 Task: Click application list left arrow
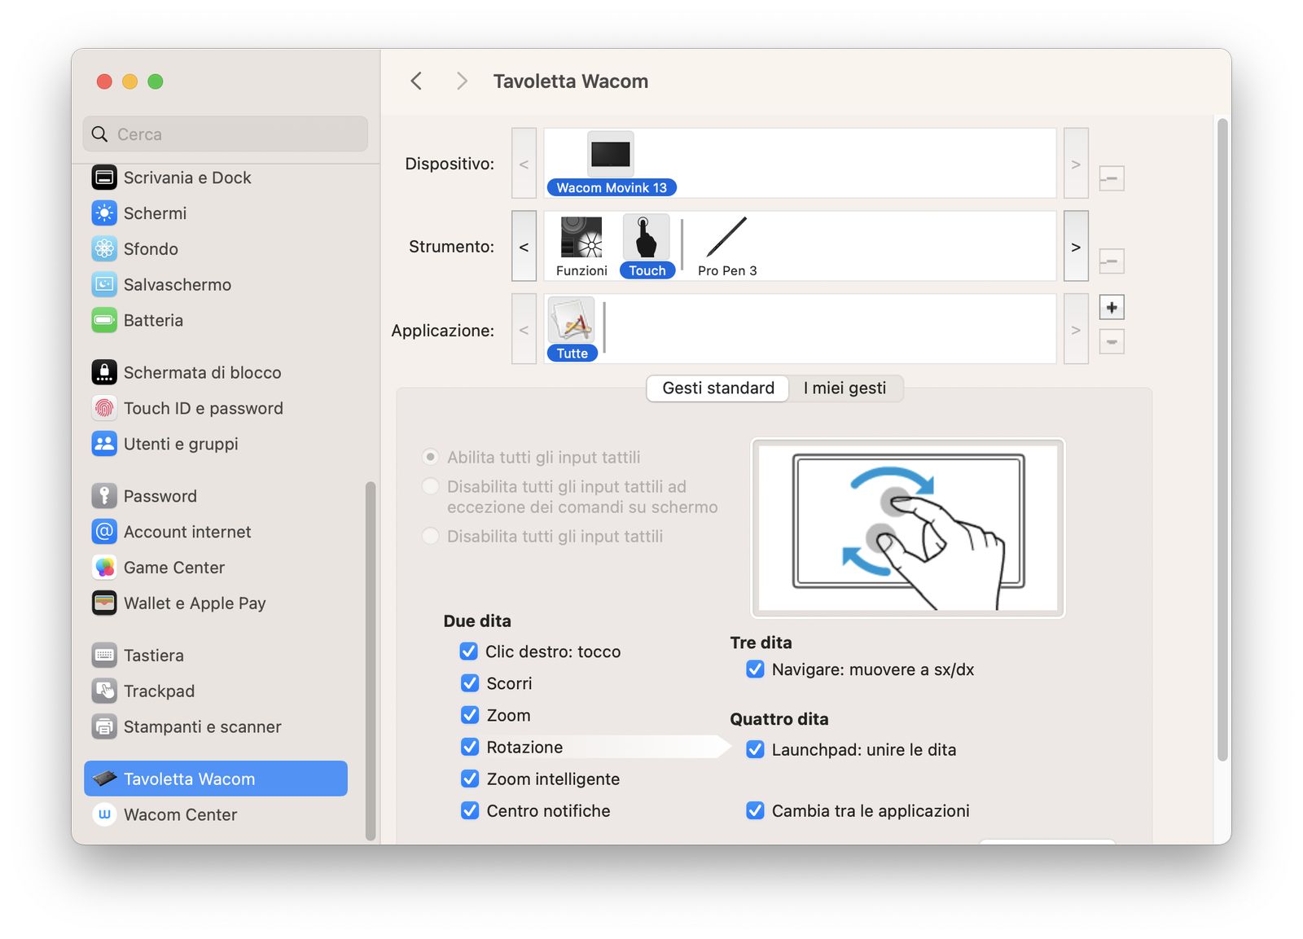click(524, 330)
